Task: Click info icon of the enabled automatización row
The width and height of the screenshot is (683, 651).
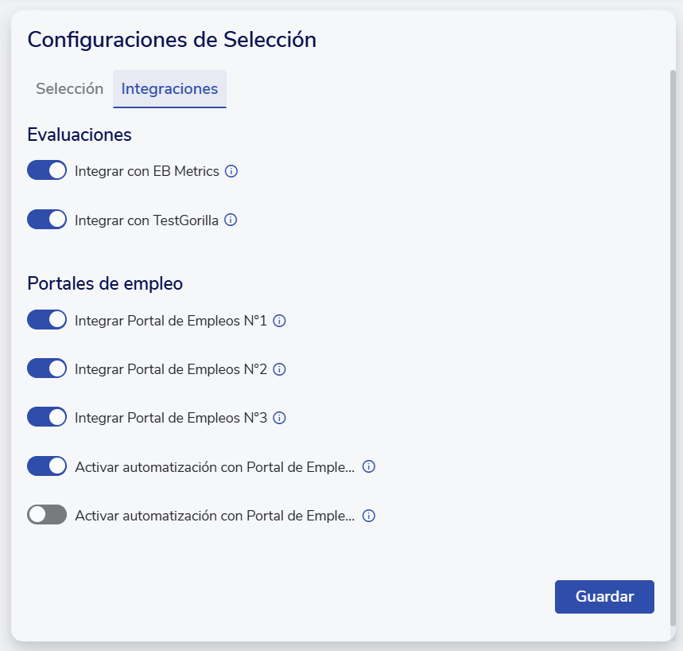Action: (368, 466)
